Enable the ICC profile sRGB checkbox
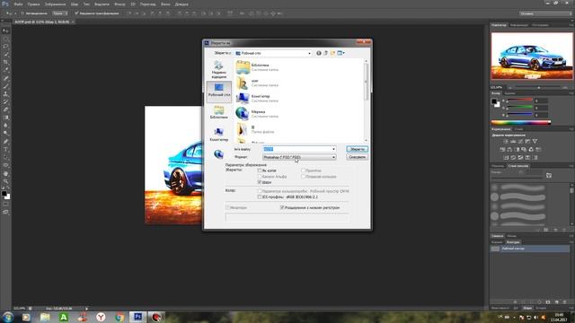 260,197
